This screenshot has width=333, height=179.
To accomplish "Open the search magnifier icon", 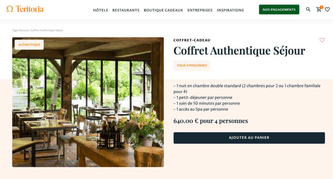I will (308, 9).
